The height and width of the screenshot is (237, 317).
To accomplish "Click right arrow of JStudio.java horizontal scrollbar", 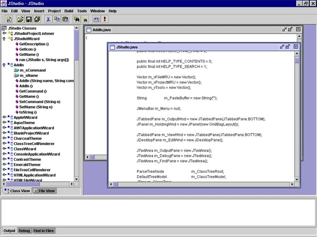I will coord(292,184).
